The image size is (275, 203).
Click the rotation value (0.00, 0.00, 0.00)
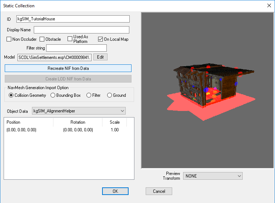(78, 130)
